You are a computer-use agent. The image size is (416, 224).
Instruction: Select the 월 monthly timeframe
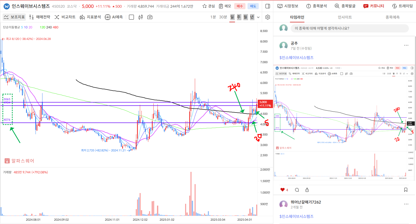[x=245, y=17]
